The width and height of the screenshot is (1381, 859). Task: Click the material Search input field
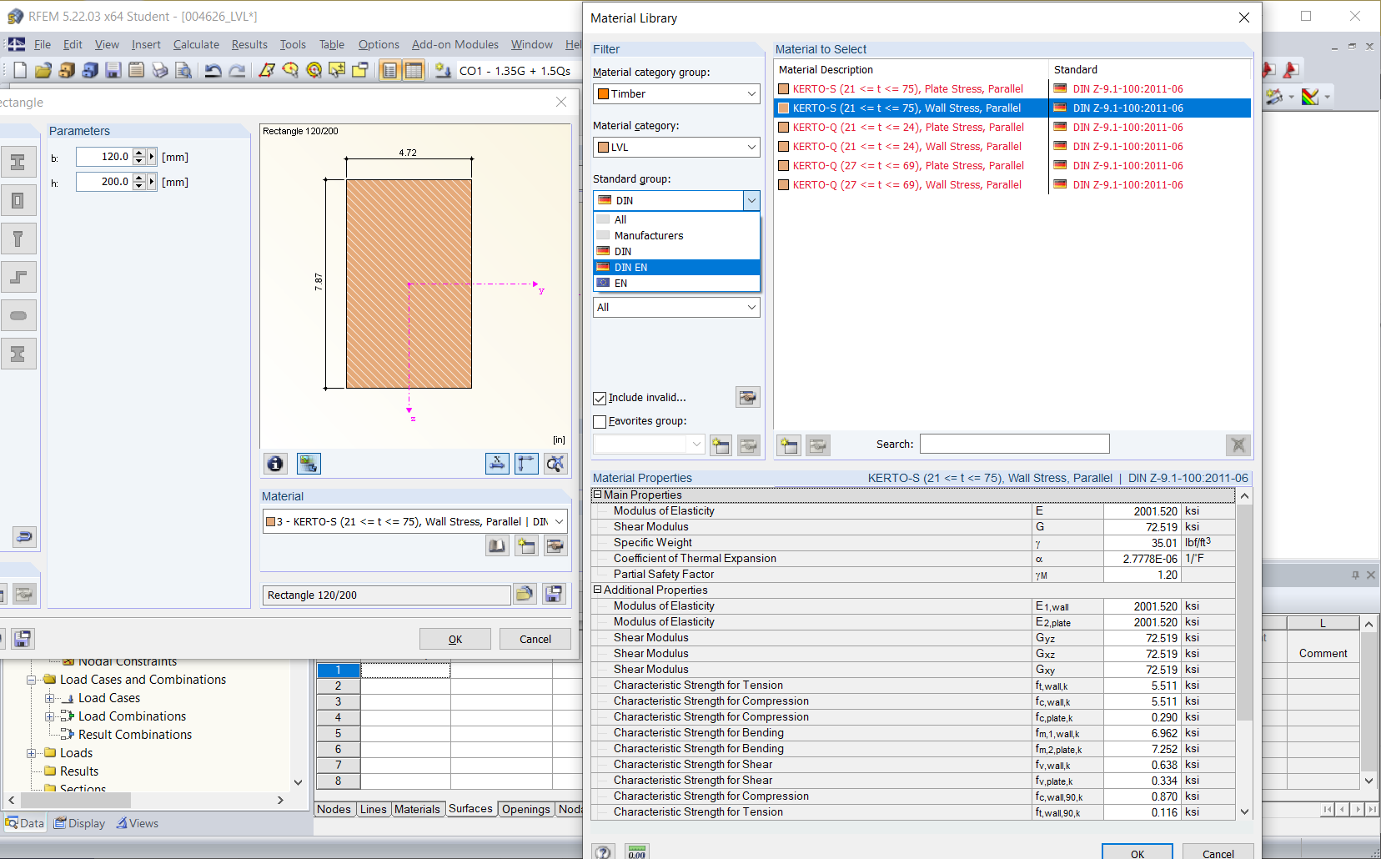tap(1014, 445)
